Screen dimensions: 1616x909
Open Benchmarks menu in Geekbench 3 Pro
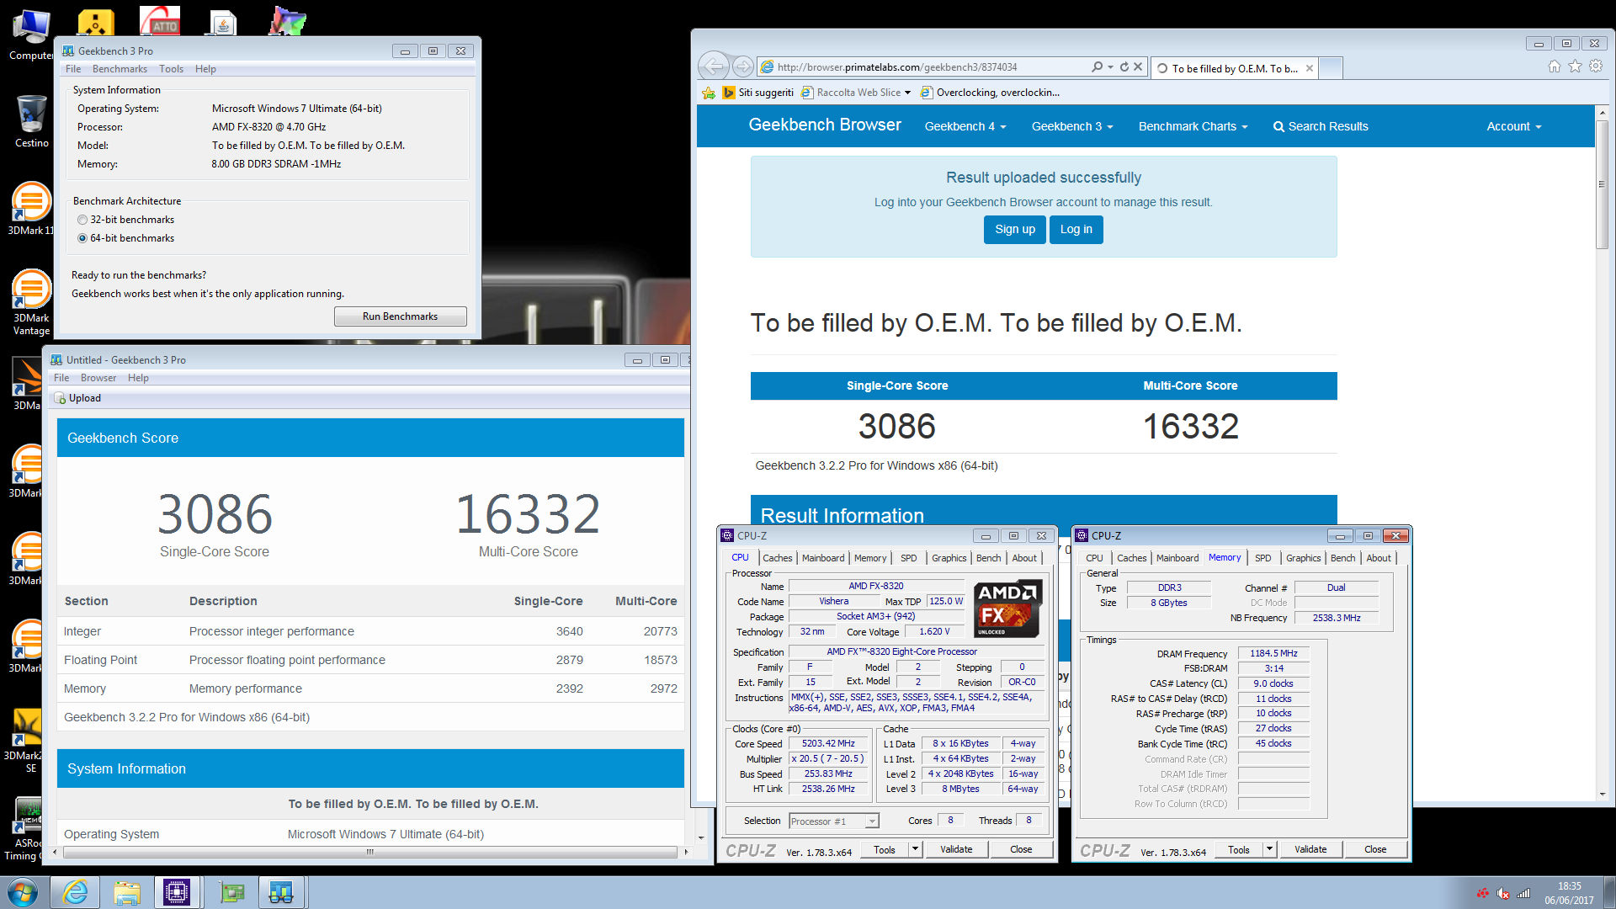120,69
